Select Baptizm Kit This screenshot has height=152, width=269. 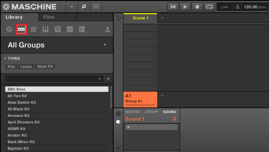tap(57, 148)
